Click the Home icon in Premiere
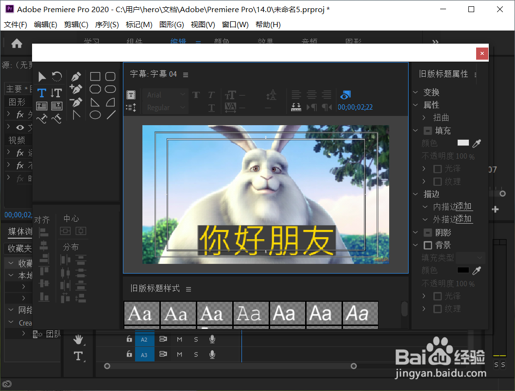Screen dimensions: 515x391 17,43
